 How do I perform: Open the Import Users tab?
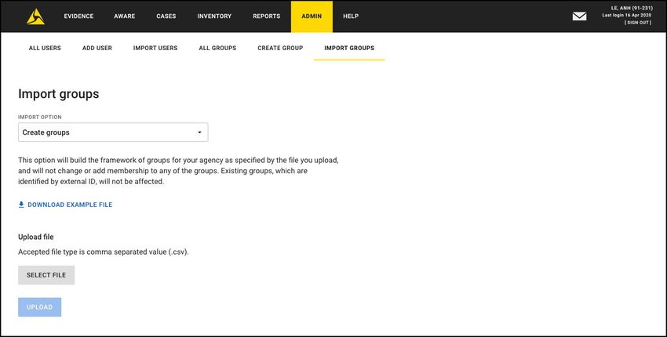pyautogui.click(x=155, y=48)
